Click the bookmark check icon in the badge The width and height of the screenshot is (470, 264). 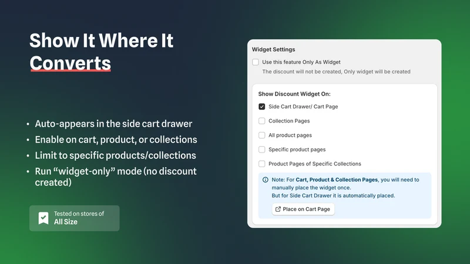tap(43, 218)
